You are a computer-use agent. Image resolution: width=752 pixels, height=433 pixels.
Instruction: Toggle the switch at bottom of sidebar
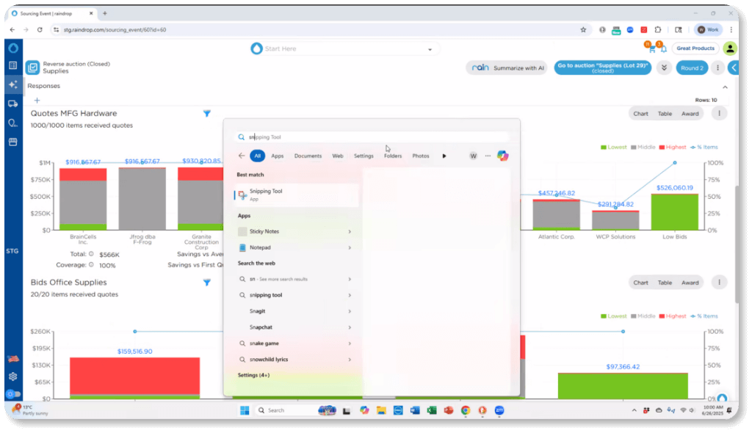click(x=13, y=394)
